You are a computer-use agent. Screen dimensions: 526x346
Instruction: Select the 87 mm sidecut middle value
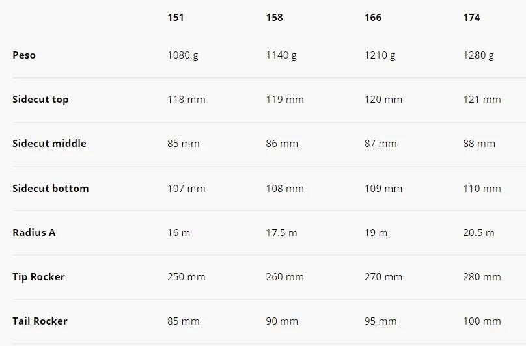tap(380, 144)
